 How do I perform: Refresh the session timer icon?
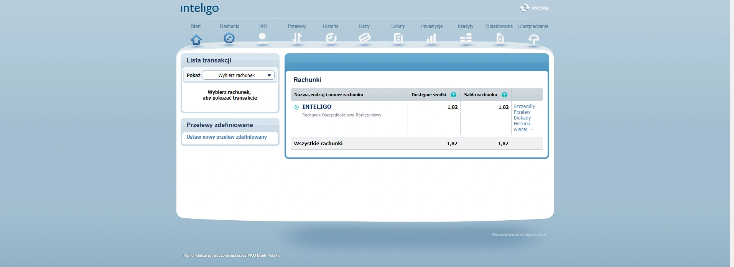point(525,8)
